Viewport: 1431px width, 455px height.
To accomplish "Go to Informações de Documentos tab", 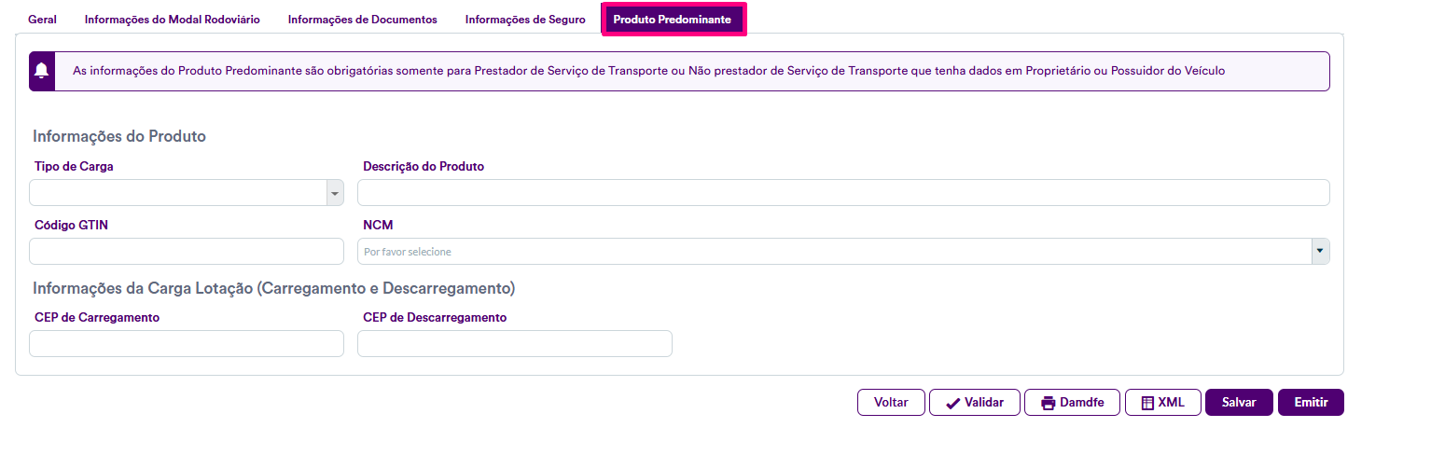I will [362, 20].
